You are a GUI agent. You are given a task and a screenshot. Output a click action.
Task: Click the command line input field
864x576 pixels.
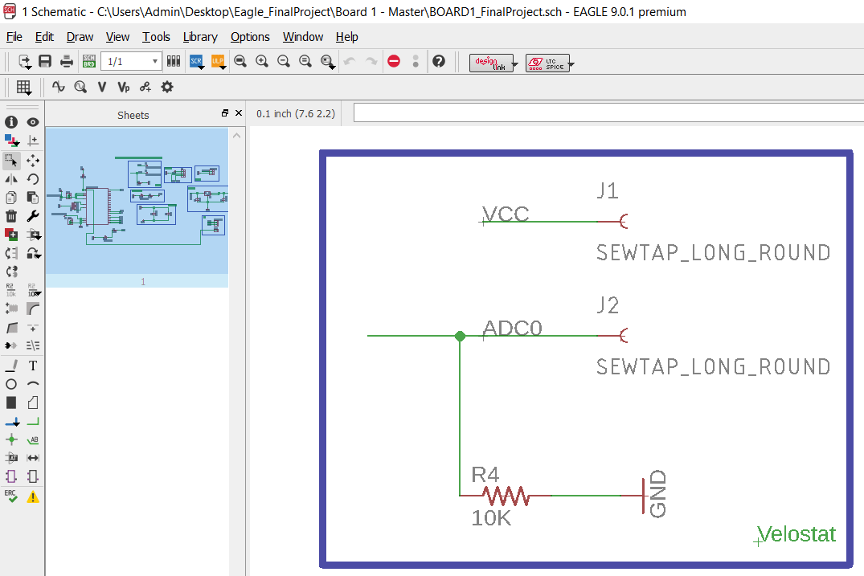(x=608, y=113)
